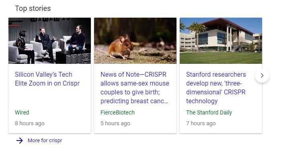Click the 5 hours ago timestamp
This screenshot has height=151, width=283.
[115, 123]
